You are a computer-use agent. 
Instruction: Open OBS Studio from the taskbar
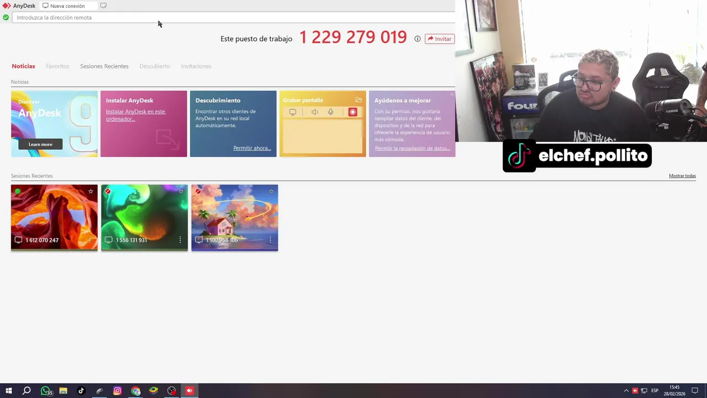172,391
